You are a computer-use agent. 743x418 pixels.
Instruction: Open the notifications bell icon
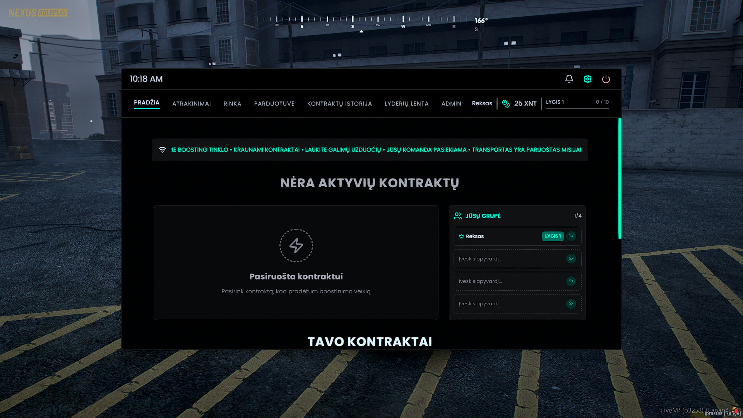(569, 79)
